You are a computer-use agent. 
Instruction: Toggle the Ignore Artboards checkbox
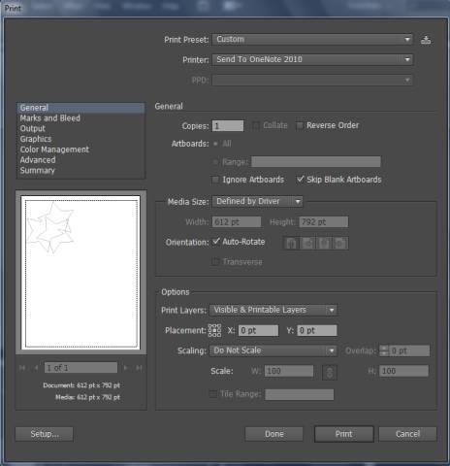point(215,180)
